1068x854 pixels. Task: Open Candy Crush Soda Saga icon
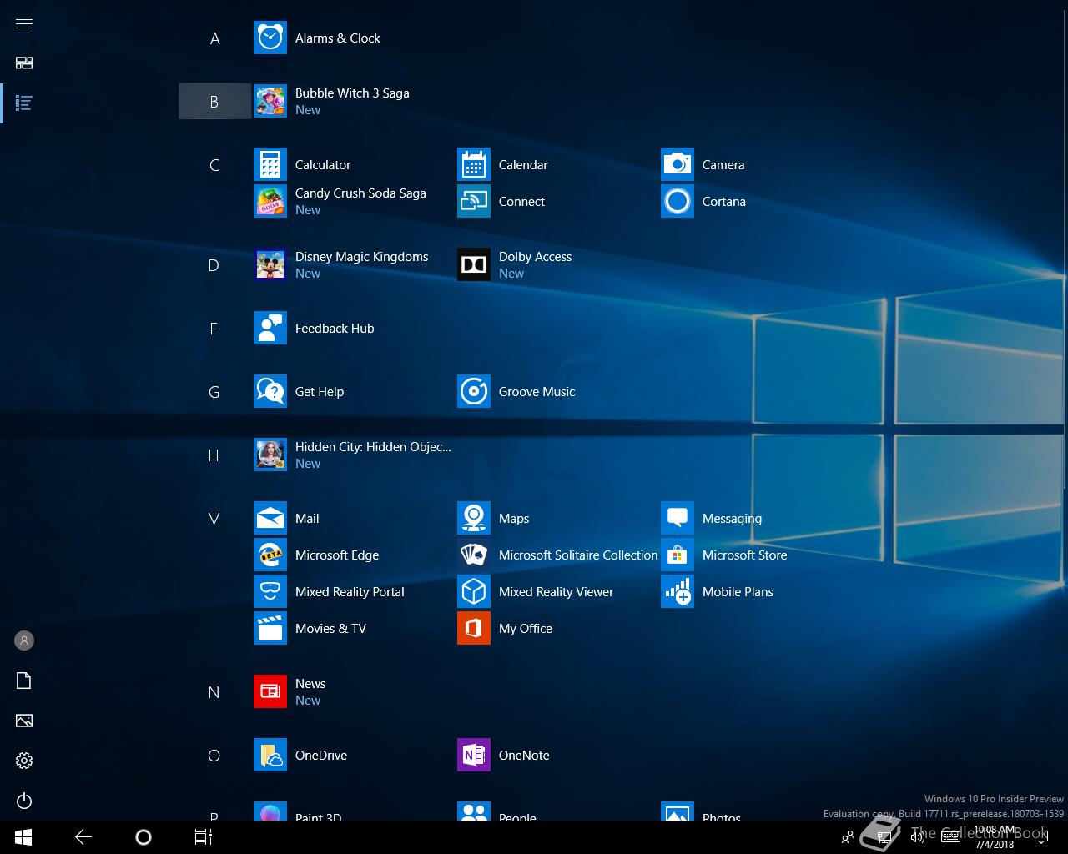tap(270, 202)
